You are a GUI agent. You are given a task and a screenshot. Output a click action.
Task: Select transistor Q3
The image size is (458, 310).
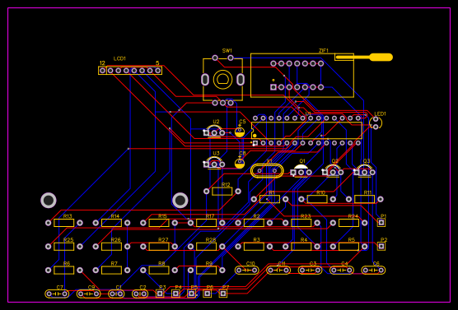pyautogui.click(x=364, y=170)
